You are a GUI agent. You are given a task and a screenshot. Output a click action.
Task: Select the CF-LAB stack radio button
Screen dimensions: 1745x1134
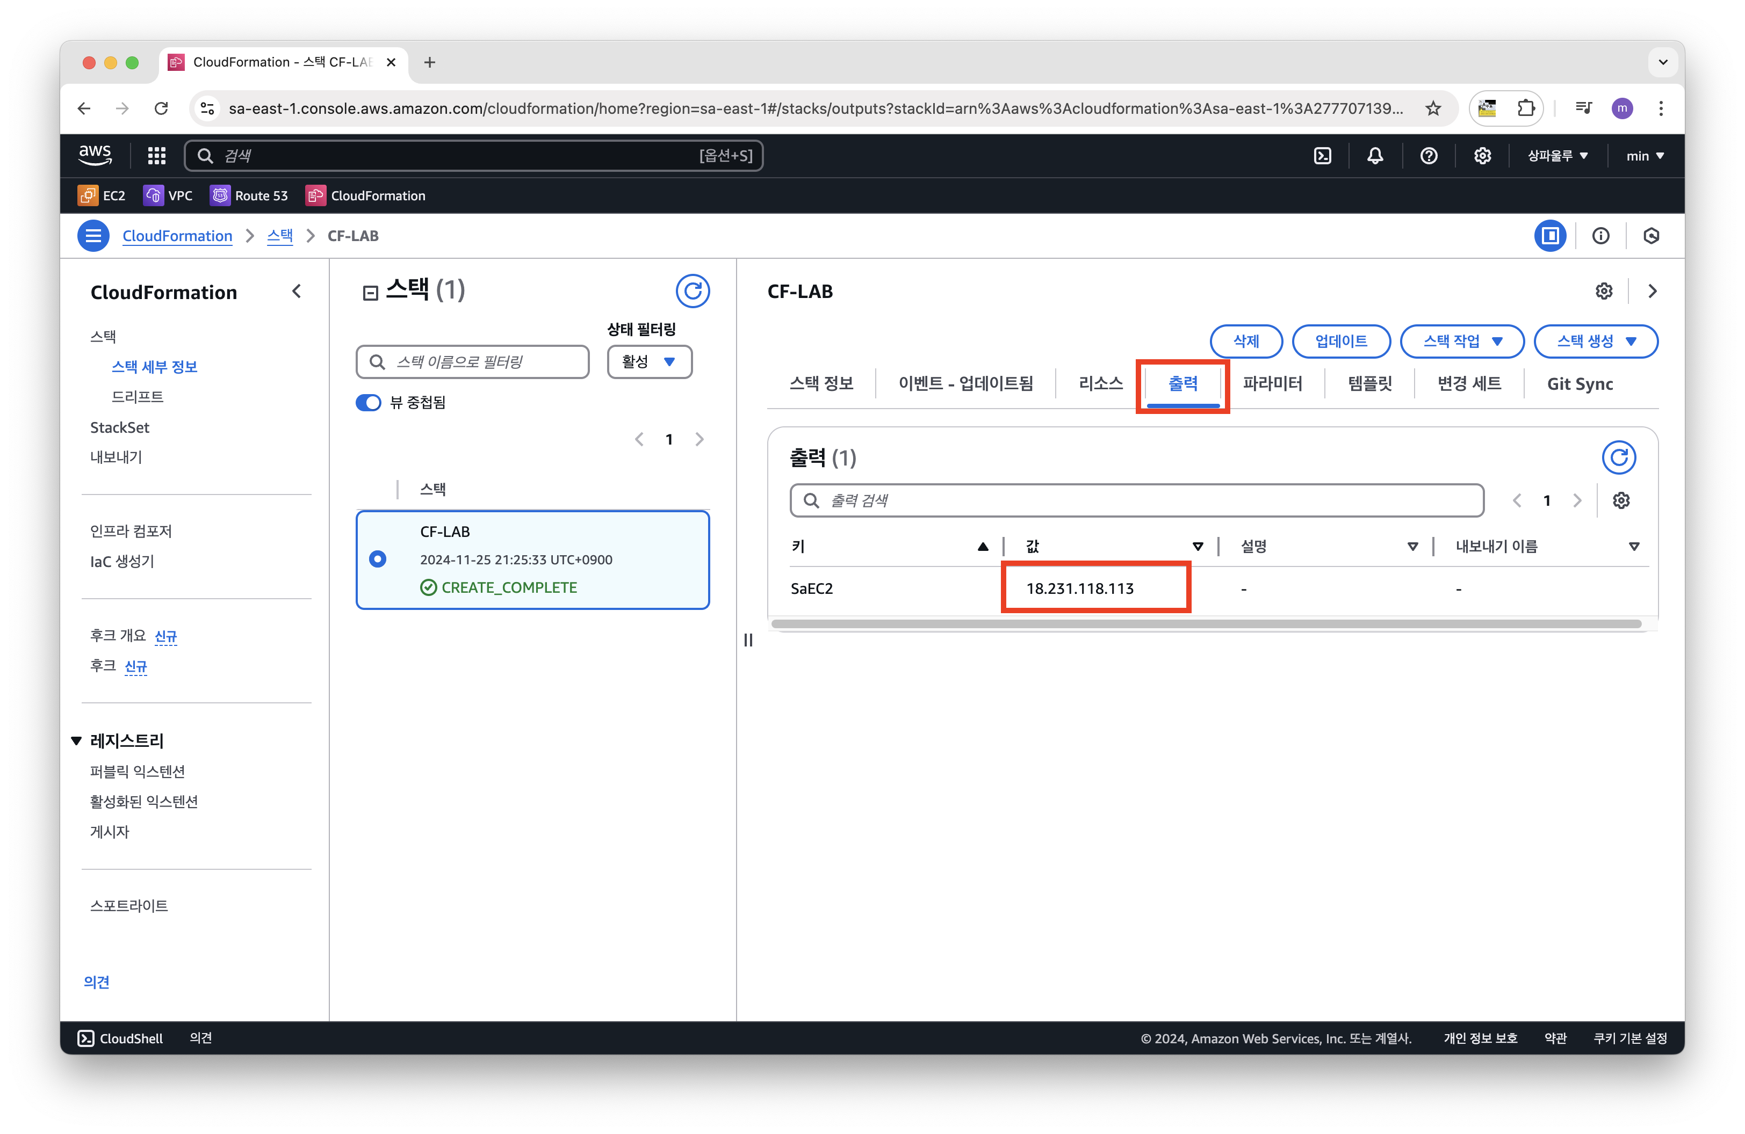378,559
